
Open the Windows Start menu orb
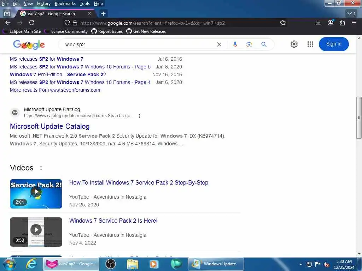coord(9,264)
